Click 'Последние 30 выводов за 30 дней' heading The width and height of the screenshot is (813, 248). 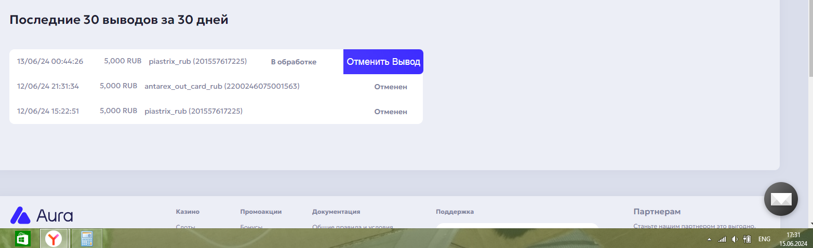pyautogui.click(x=119, y=20)
